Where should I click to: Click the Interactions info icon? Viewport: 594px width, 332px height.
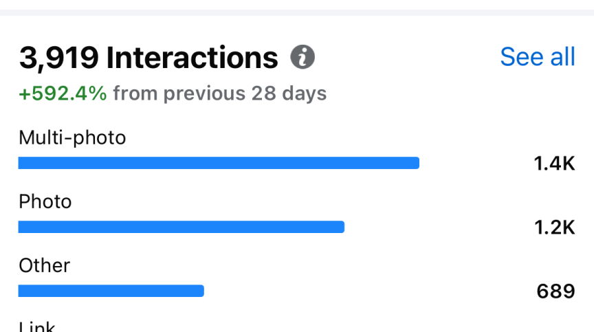302,57
